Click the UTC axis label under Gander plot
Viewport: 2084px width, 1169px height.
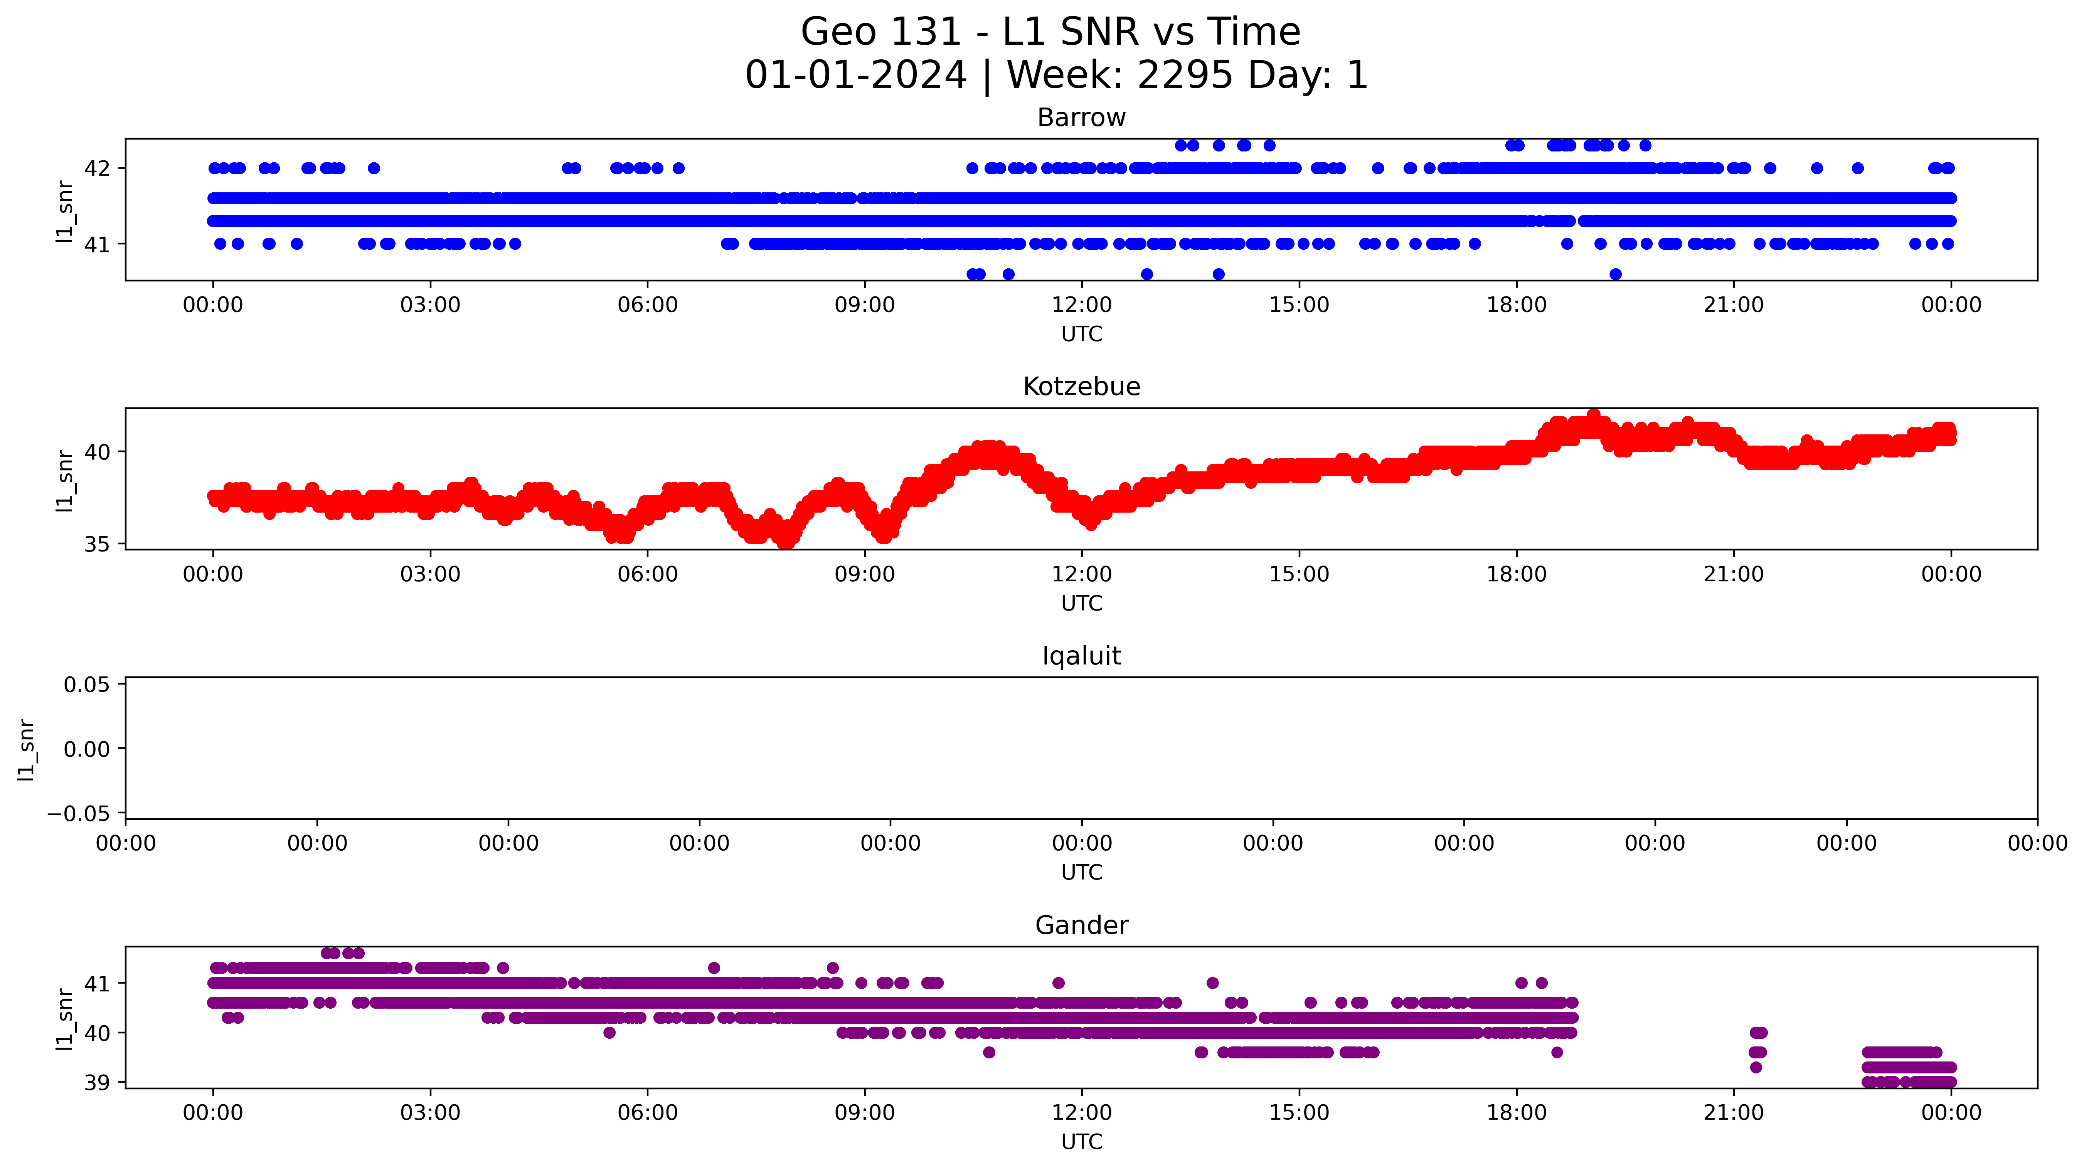pyautogui.click(x=1082, y=1142)
